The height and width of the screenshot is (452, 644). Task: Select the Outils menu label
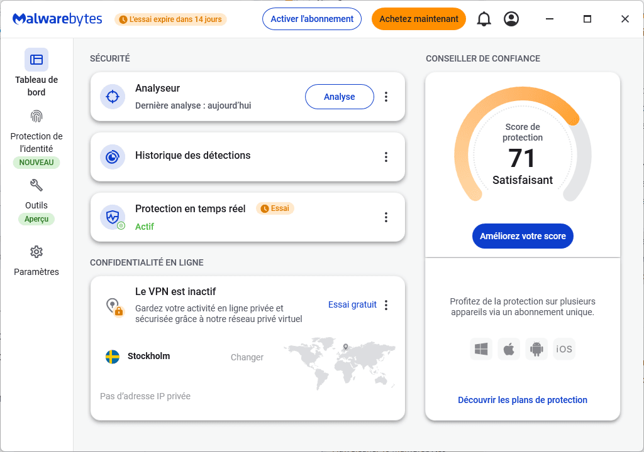coord(36,205)
